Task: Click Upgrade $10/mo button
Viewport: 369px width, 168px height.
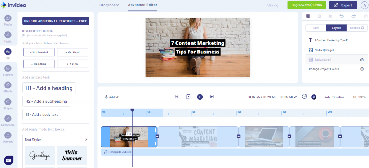Action: [306, 5]
